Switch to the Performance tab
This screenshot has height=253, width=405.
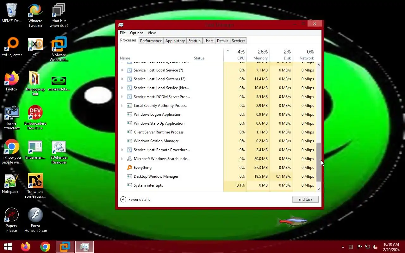pyautogui.click(x=151, y=41)
